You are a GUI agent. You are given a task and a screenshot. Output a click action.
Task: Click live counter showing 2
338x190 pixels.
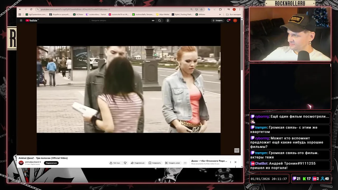[316, 179]
